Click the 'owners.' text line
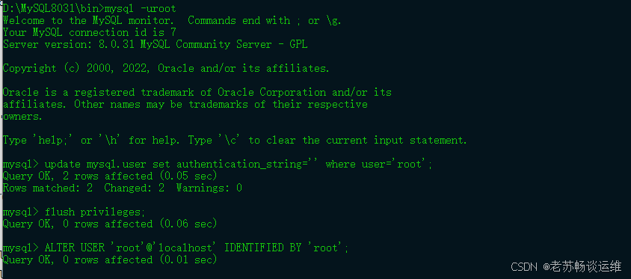This screenshot has height=279, width=631. (22, 117)
